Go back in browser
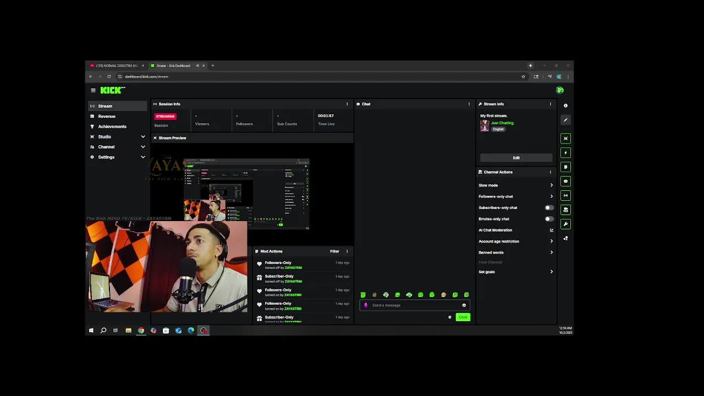Viewport: 704px width, 396px height. click(91, 76)
